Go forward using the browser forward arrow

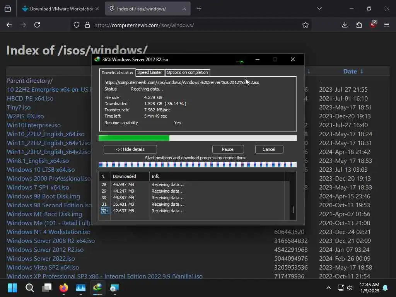click(23, 25)
